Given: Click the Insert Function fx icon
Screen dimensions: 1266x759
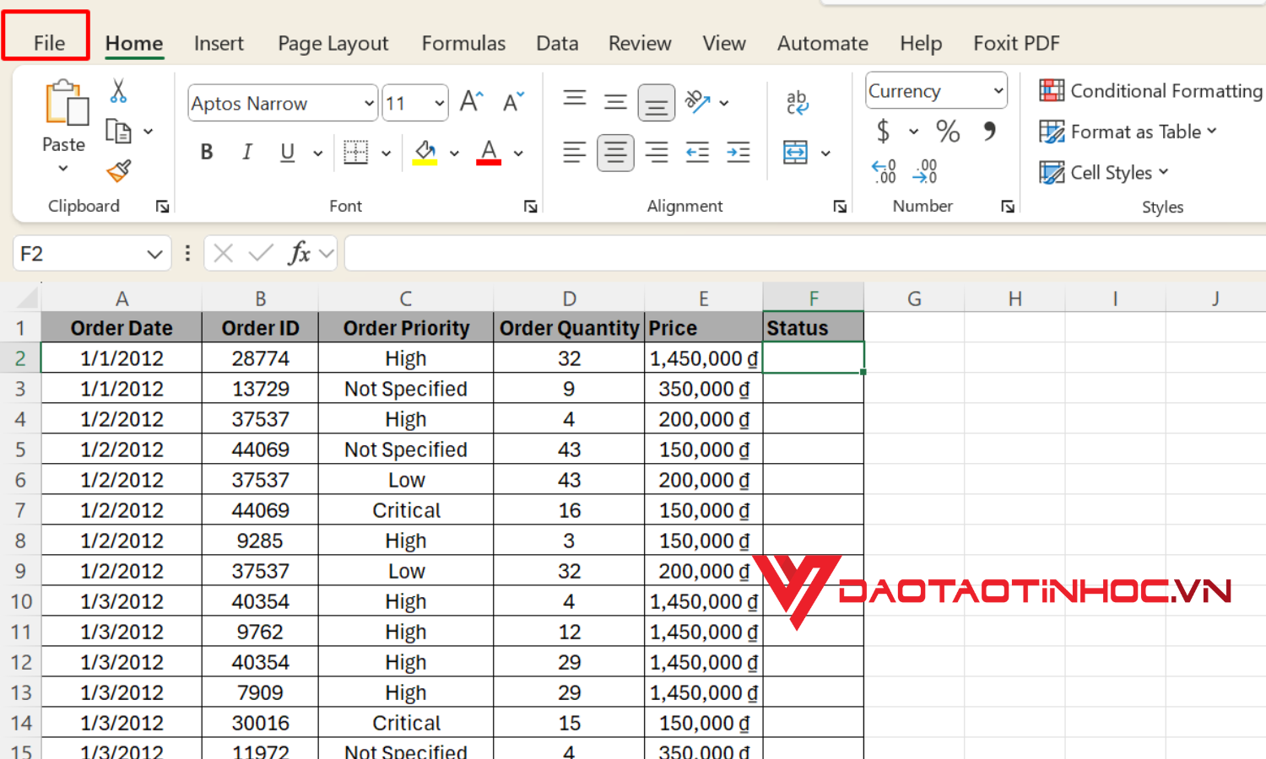Looking at the screenshot, I should [x=300, y=253].
